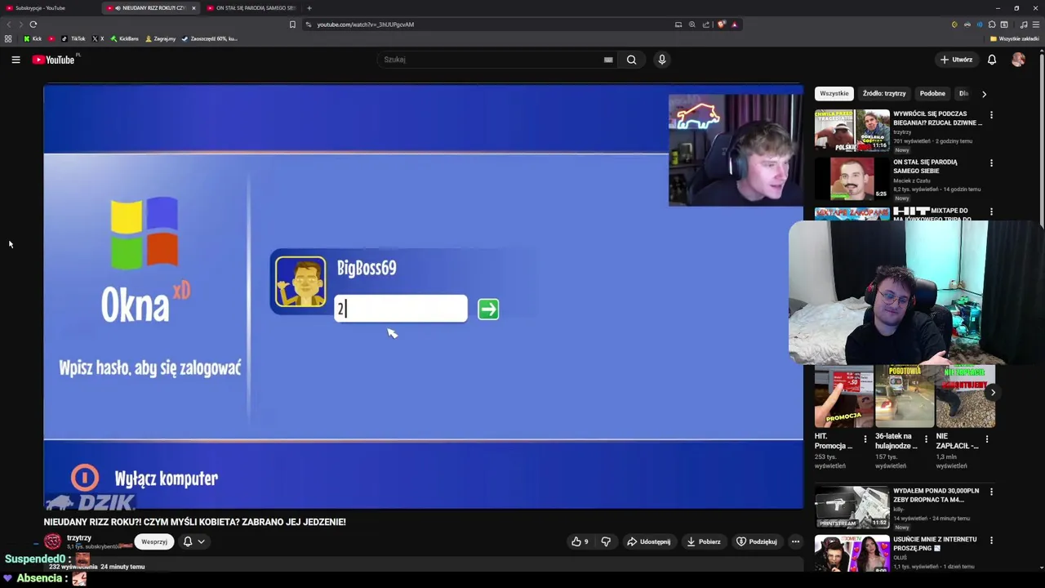The height and width of the screenshot is (588, 1045).
Task: Open trzytrzy channel name link
Action: pos(79,538)
